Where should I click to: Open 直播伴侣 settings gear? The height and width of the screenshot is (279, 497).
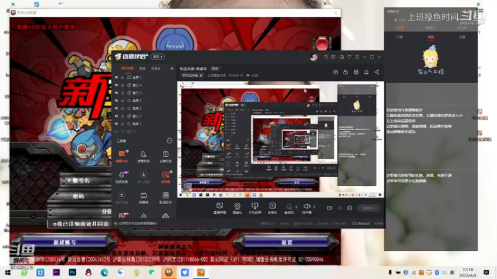[x=350, y=208]
